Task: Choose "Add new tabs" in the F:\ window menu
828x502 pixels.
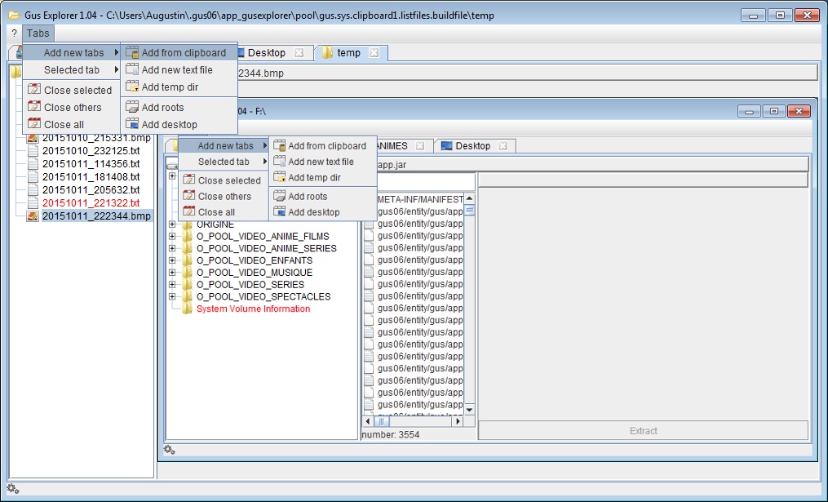Action: pos(224,146)
